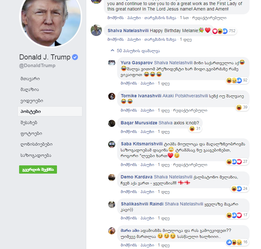Open Shalikashvili Raindi's avatar
The width and height of the screenshot is (261, 249).
click(x=112, y=204)
